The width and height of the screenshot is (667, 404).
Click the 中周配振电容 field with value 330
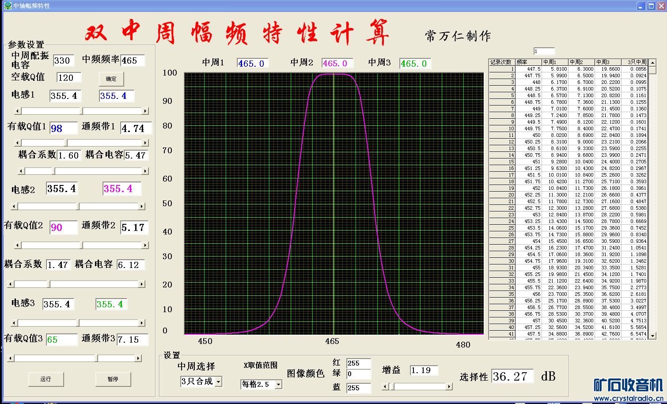click(x=64, y=60)
